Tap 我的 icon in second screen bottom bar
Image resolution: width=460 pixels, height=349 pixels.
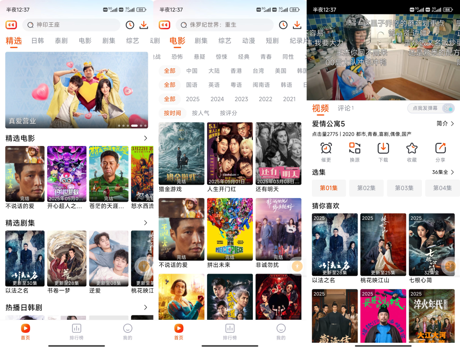[x=281, y=328]
